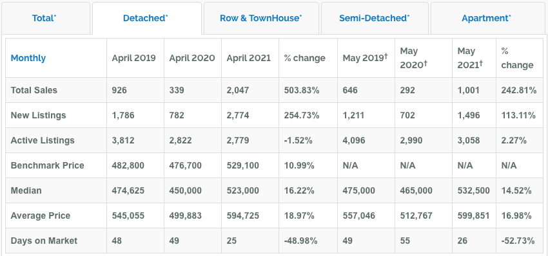548x256 pixels.
Task: Open the Row & TownHouse tab
Action: tap(261, 18)
